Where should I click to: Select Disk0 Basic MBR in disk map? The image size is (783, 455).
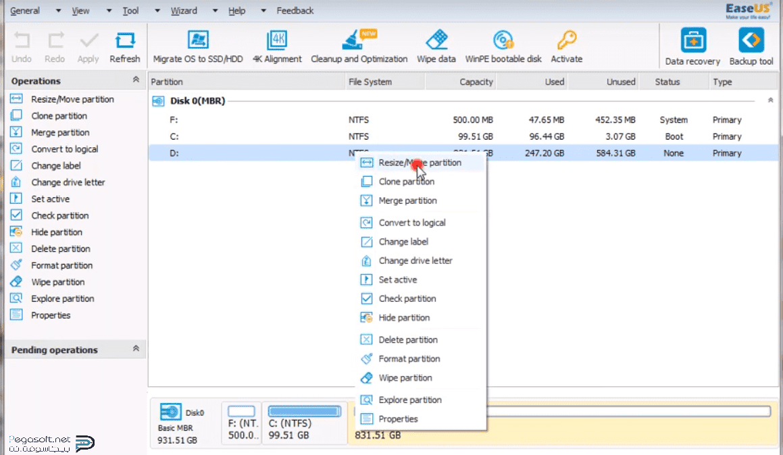click(x=184, y=423)
